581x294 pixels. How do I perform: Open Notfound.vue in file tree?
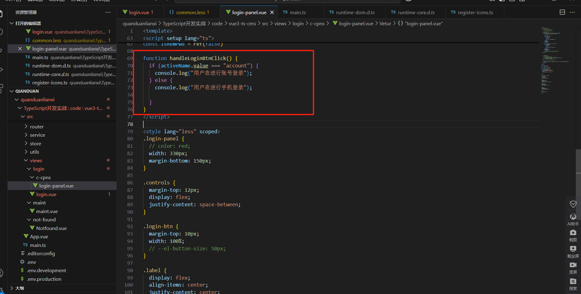pyautogui.click(x=62, y=228)
